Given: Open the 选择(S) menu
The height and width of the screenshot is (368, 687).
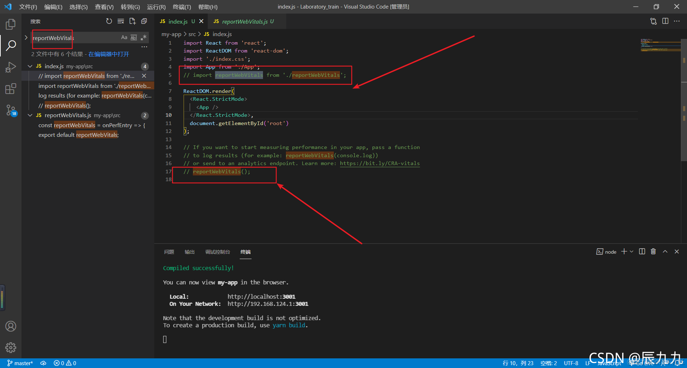Looking at the screenshot, I should click(x=78, y=7).
